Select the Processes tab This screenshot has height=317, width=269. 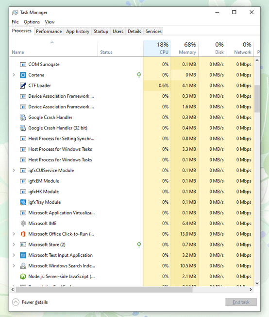pos(22,31)
